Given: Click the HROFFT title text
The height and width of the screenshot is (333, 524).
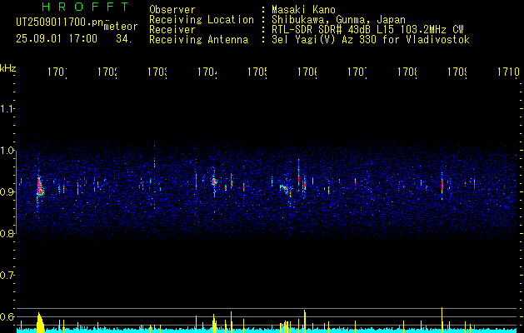Looking at the screenshot, I should pyautogui.click(x=85, y=7).
